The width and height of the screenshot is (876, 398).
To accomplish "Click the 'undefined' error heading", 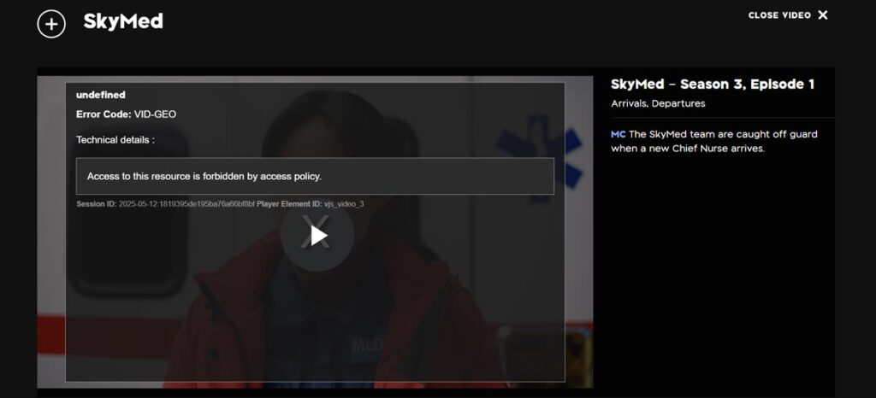I will click(x=101, y=95).
